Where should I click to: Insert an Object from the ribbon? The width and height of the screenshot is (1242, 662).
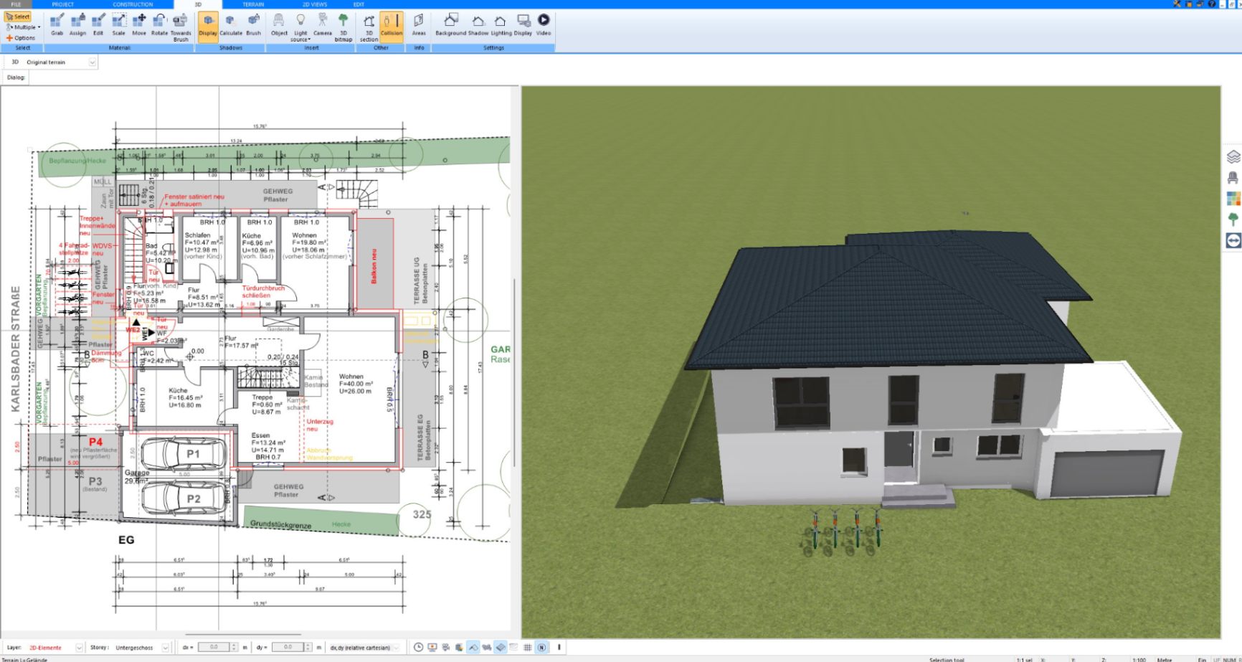(279, 24)
